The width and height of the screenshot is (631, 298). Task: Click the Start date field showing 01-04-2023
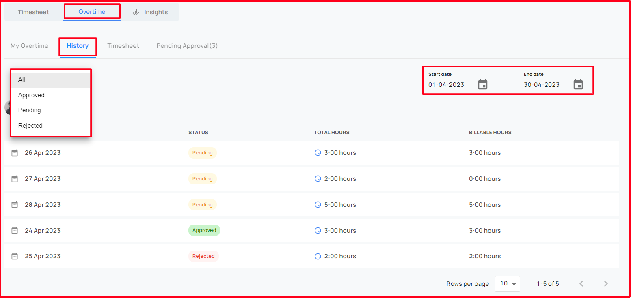[461, 85]
